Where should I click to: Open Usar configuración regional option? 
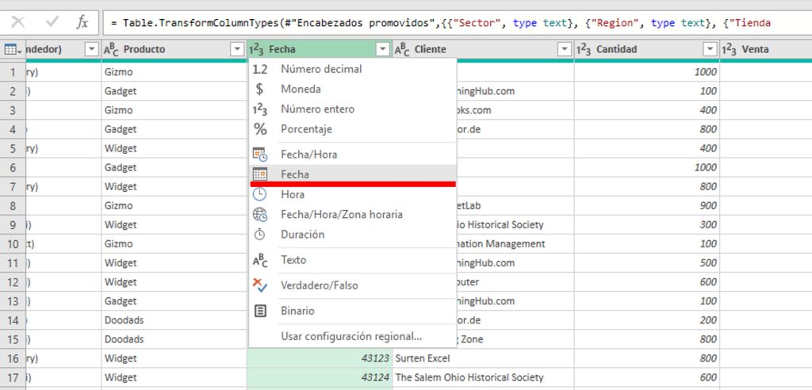[353, 336]
